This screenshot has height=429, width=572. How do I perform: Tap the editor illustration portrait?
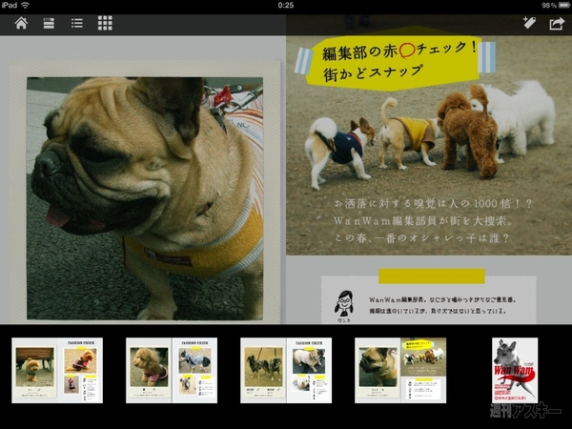click(343, 303)
